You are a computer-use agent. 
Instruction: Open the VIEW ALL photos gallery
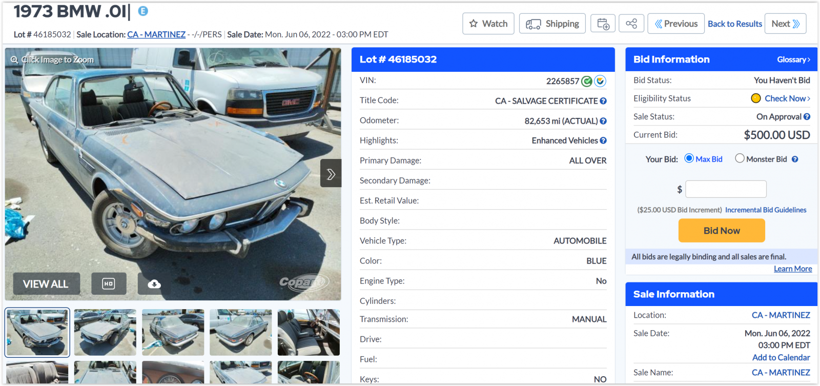[x=47, y=284]
